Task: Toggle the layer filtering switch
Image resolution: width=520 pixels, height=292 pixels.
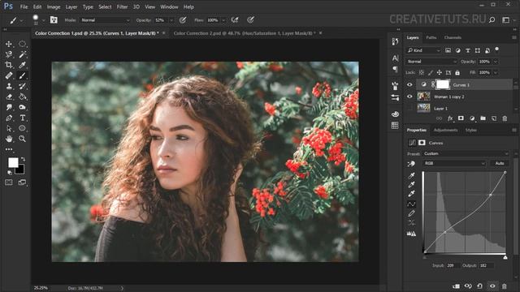Action: point(496,49)
